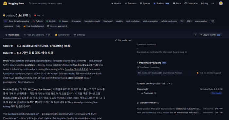
Task: Like the OrbitFM model
Action: click(37, 15)
